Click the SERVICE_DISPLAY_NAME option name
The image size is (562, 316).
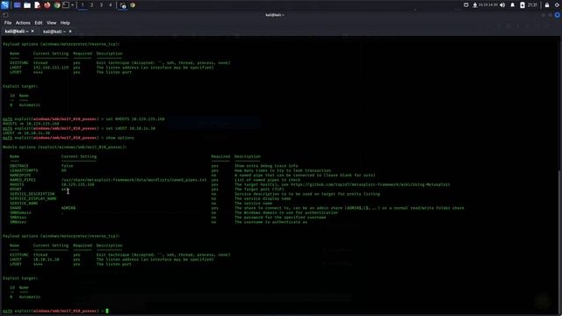coord(33,198)
